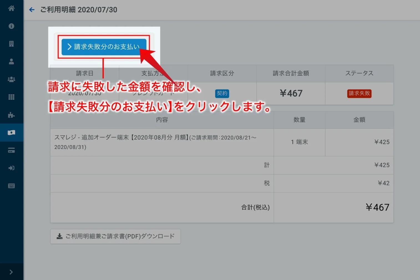
Task: Open the user group sidebar icon
Action: [x=11, y=79]
